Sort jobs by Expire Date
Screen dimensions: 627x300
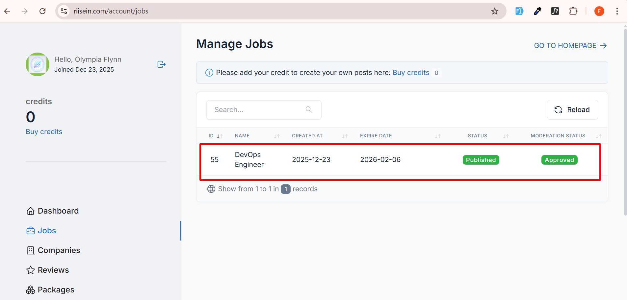(437, 136)
